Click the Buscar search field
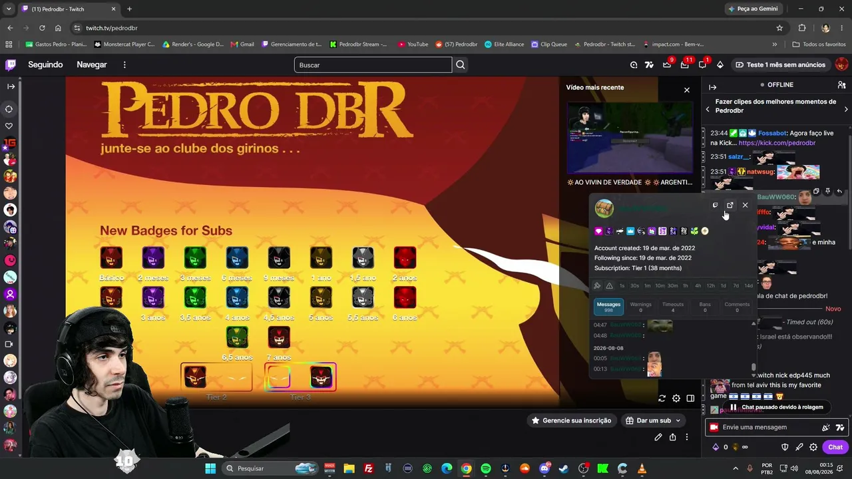The width and height of the screenshot is (852, 479). tap(373, 65)
